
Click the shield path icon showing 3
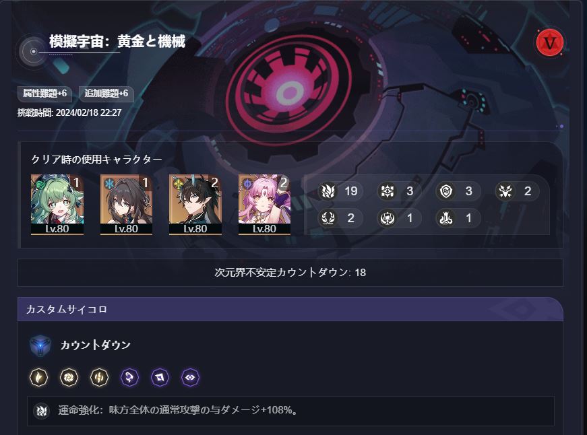[446, 191]
